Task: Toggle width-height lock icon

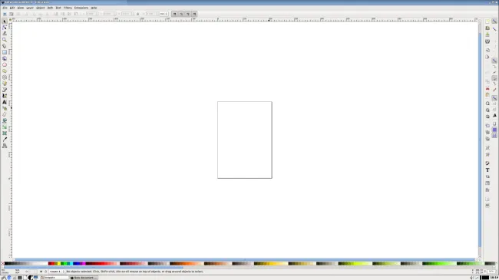Action: [x=137, y=14]
